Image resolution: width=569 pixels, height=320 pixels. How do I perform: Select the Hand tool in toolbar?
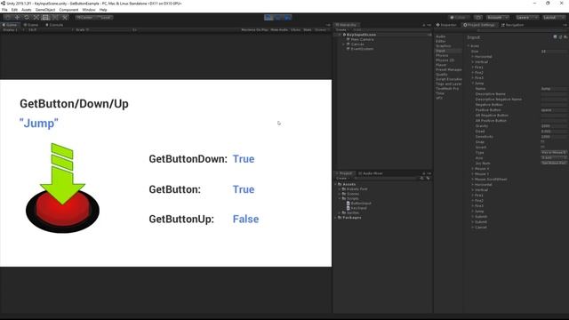pos(8,18)
